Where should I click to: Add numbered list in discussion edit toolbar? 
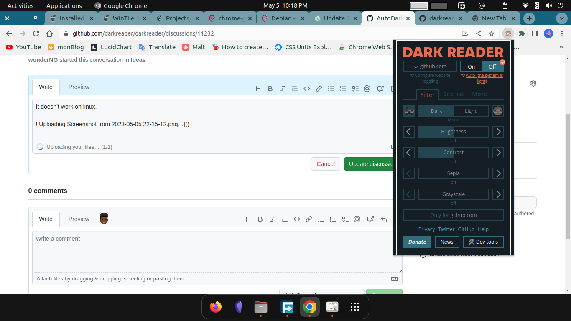[343, 89]
